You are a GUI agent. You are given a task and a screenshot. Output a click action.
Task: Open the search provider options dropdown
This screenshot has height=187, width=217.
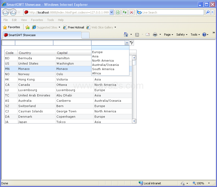(213, 12)
